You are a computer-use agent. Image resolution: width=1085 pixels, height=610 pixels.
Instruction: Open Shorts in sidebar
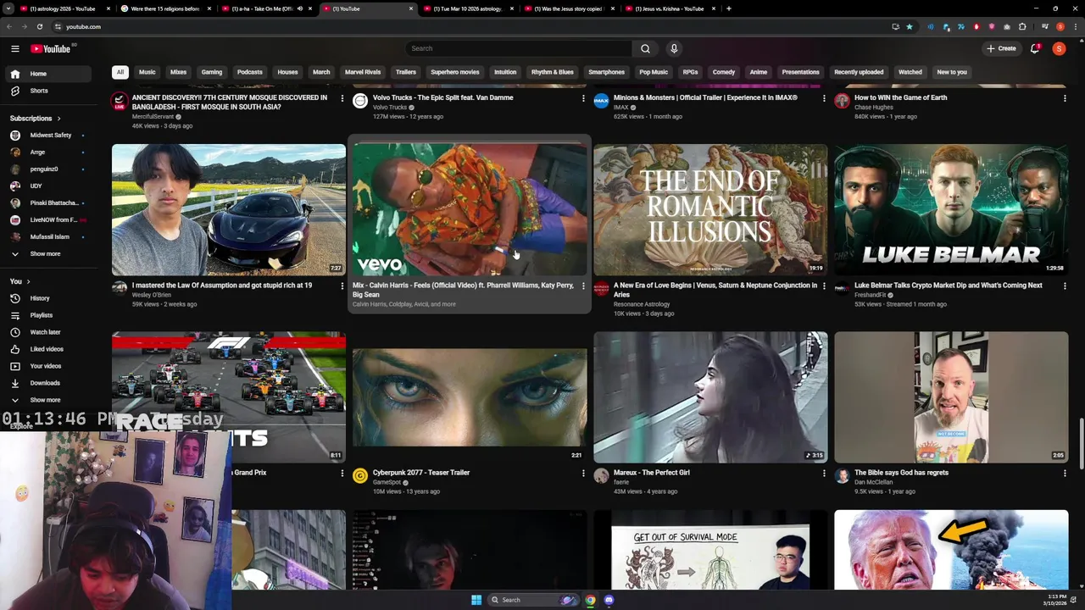point(39,91)
